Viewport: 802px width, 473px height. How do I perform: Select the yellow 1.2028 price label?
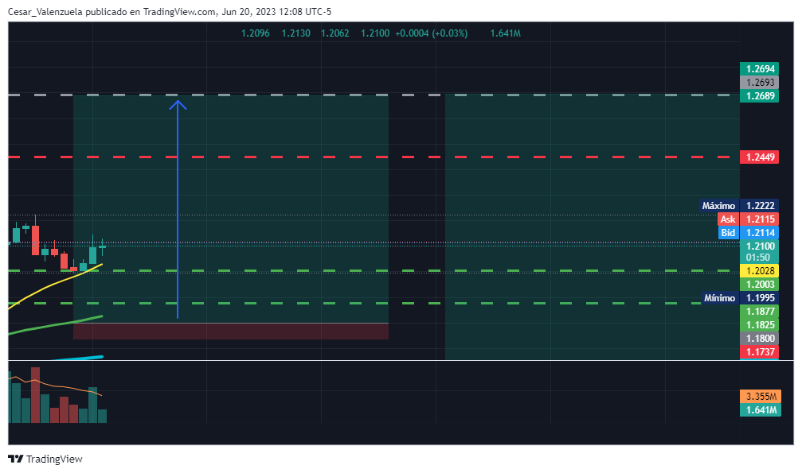pos(760,271)
